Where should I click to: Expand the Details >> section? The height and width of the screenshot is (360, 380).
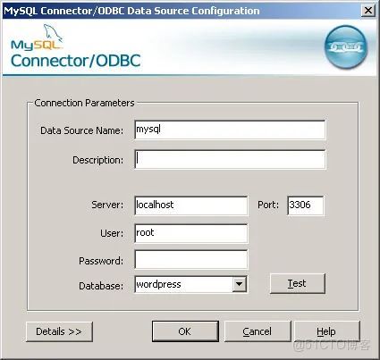point(59,331)
